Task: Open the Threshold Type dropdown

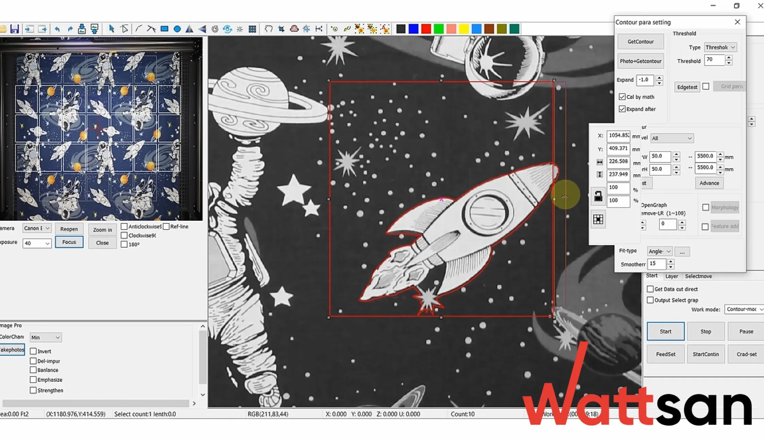Action: [x=720, y=47]
